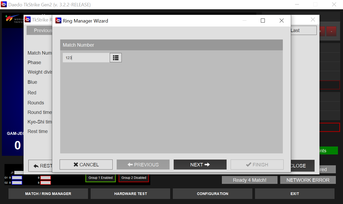Click into the Match Number field
This screenshot has width=343, height=204.
point(86,58)
